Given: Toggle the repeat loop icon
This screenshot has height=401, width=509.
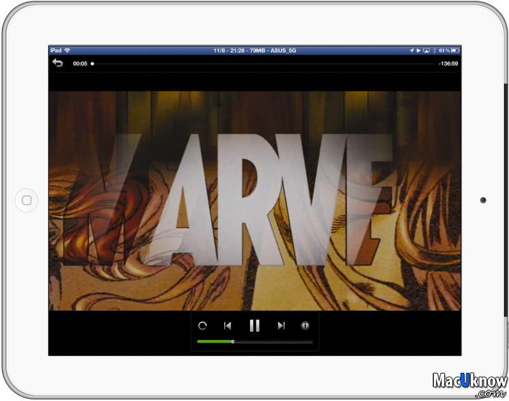Looking at the screenshot, I should point(202,326).
